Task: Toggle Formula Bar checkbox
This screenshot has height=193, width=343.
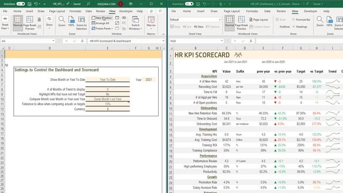Action: pyautogui.click(x=294, y=20)
